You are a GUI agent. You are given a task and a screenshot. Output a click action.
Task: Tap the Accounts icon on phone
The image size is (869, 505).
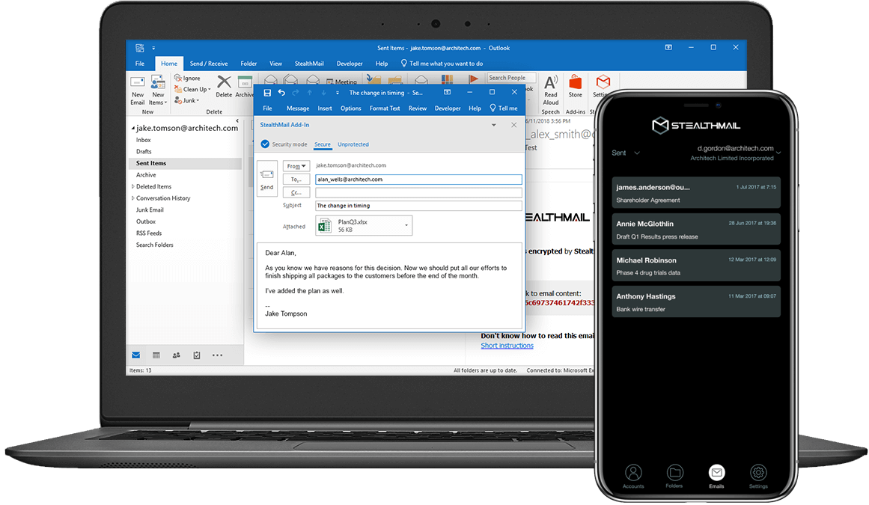pyautogui.click(x=633, y=477)
